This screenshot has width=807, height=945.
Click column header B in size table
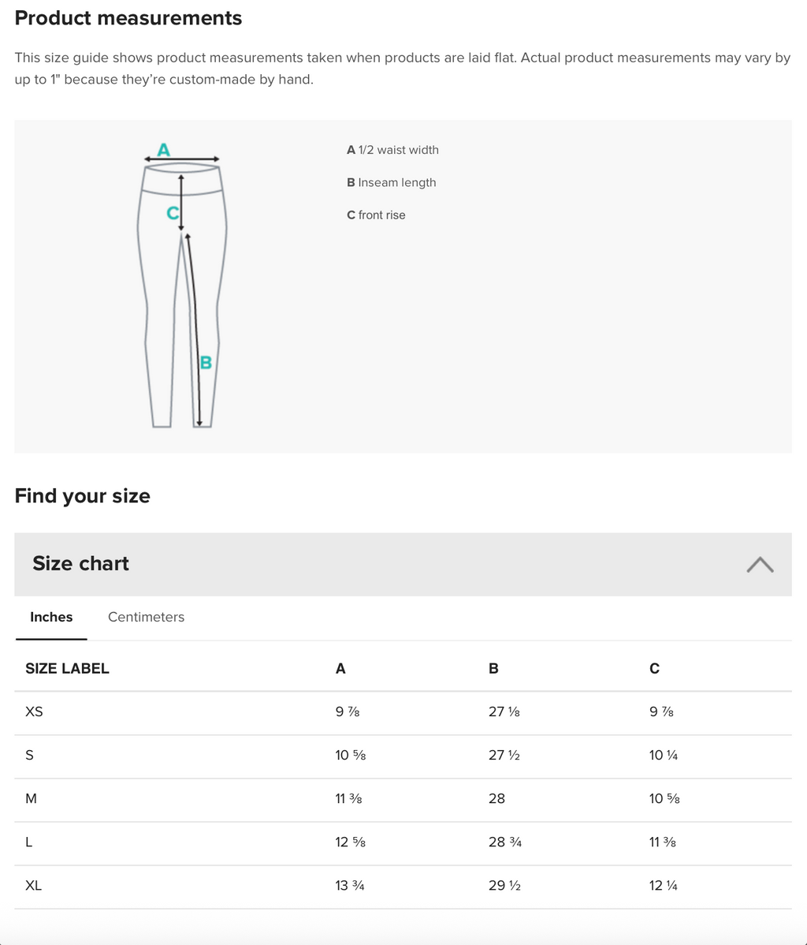click(x=493, y=668)
